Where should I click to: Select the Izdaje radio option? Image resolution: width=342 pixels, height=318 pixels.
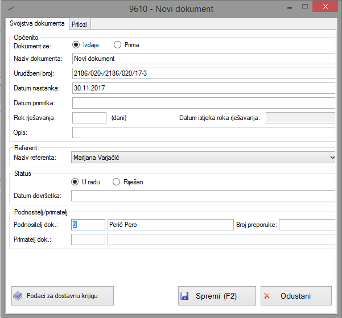coord(76,45)
